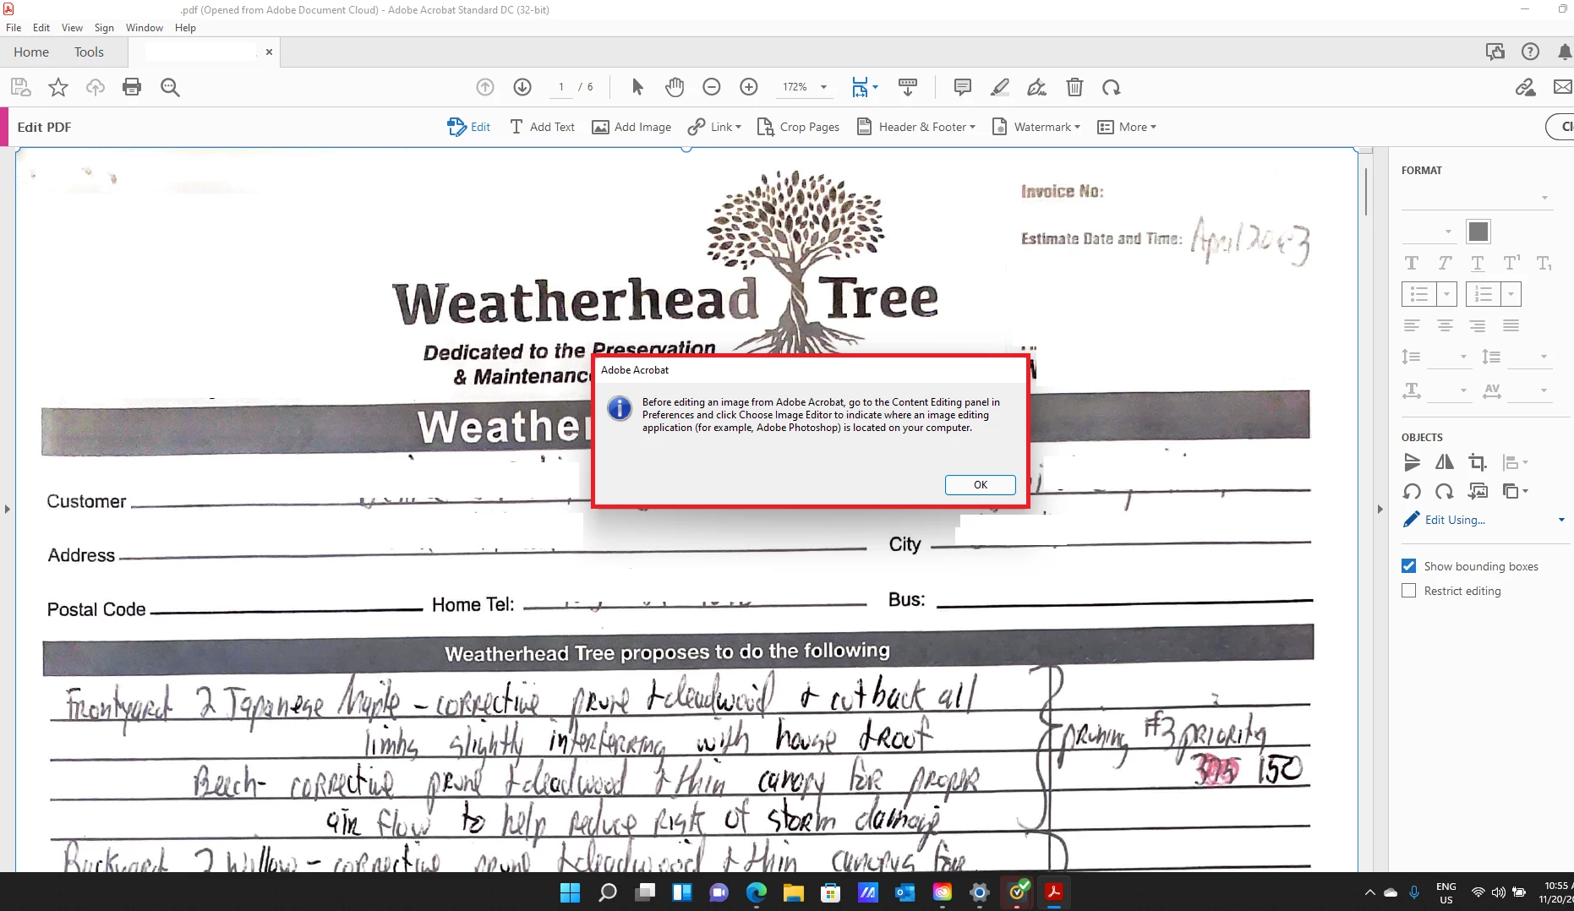The width and height of the screenshot is (1574, 911).
Task: Uncheck Show bounding boxes
Action: pyautogui.click(x=1408, y=566)
